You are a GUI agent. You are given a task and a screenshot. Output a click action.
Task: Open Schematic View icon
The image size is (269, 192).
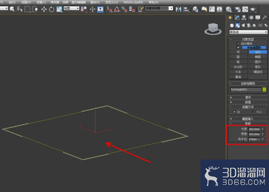[219, 9]
